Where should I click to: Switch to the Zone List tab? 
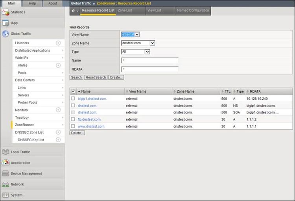tap(124, 11)
